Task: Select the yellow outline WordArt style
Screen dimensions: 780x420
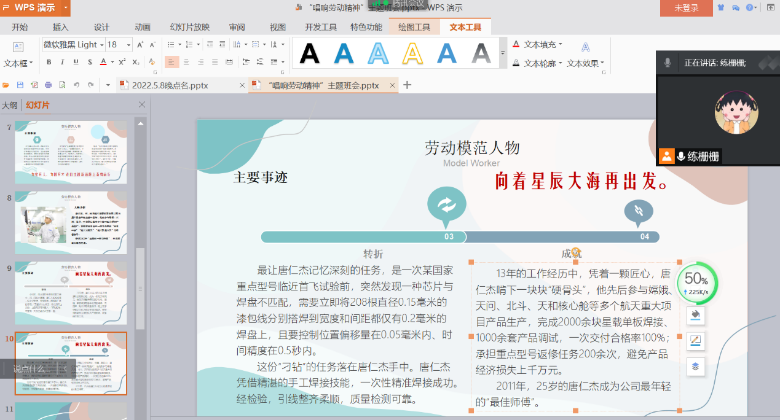Action: (412, 54)
